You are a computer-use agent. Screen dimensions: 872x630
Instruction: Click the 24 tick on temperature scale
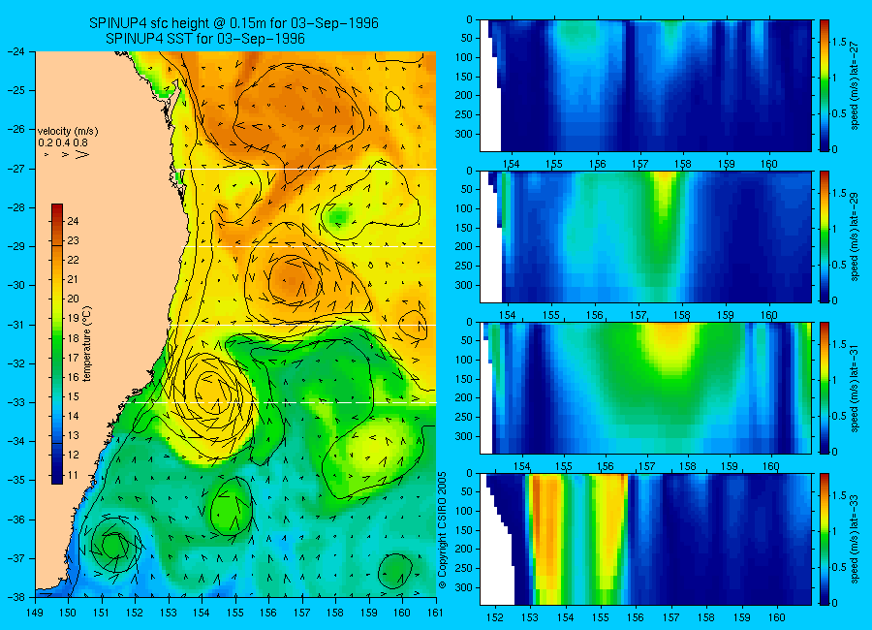tap(73, 222)
